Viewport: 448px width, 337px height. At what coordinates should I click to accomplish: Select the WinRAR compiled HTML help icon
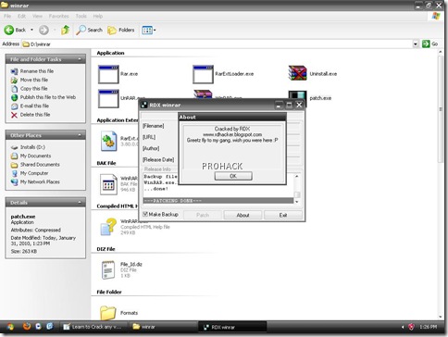[108, 227]
